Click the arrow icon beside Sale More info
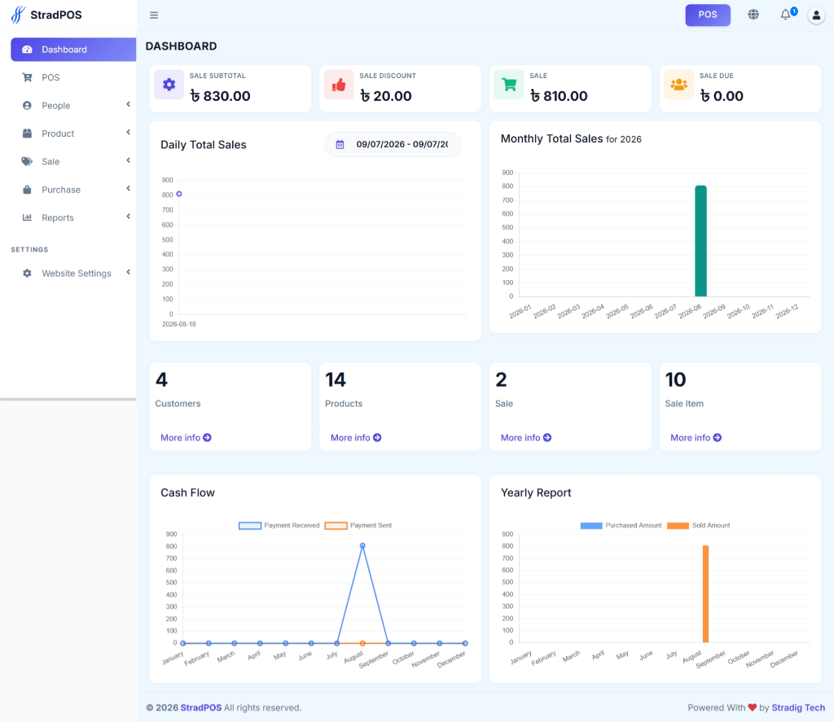 click(x=547, y=438)
